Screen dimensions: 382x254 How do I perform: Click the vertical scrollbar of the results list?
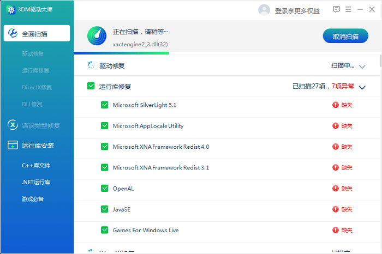(x=380, y=61)
